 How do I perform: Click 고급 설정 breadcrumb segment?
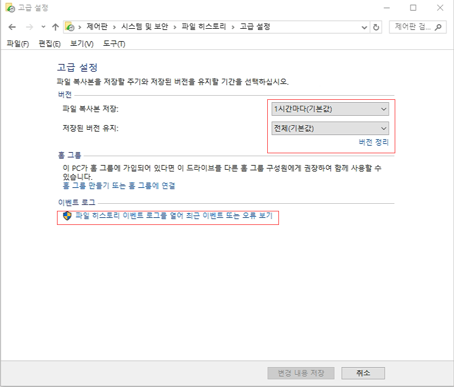(x=255, y=27)
